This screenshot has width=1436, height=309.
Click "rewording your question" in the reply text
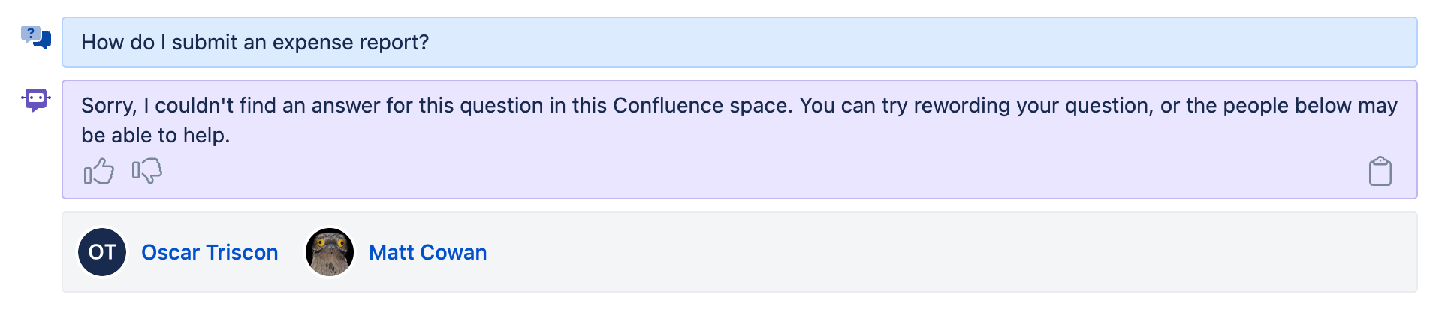(x=1033, y=106)
